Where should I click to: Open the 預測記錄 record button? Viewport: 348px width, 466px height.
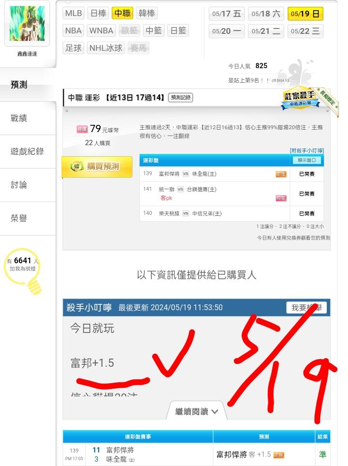click(x=181, y=97)
